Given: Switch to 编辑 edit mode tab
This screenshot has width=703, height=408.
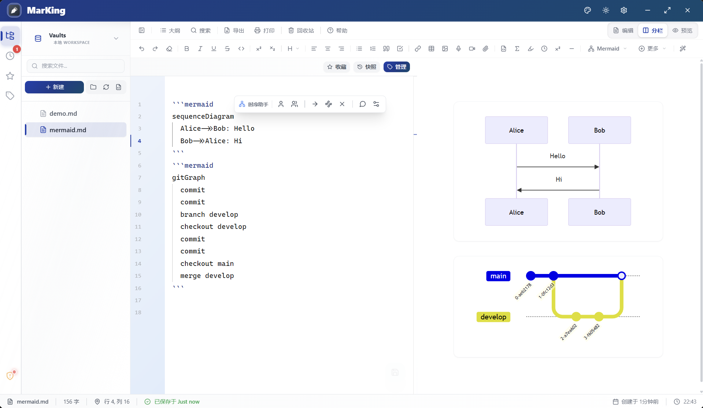Looking at the screenshot, I should (623, 30).
